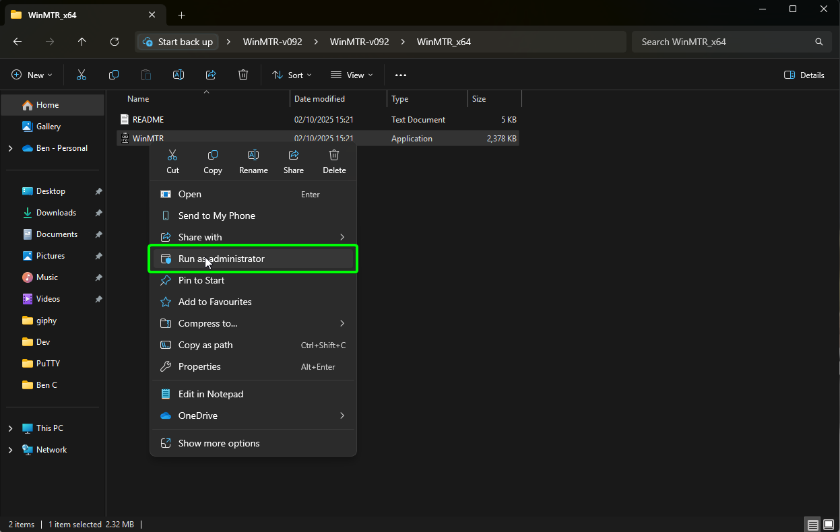Open the View dropdown
The width and height of the screenshot is (840, 532).
[x=352, y=75]
